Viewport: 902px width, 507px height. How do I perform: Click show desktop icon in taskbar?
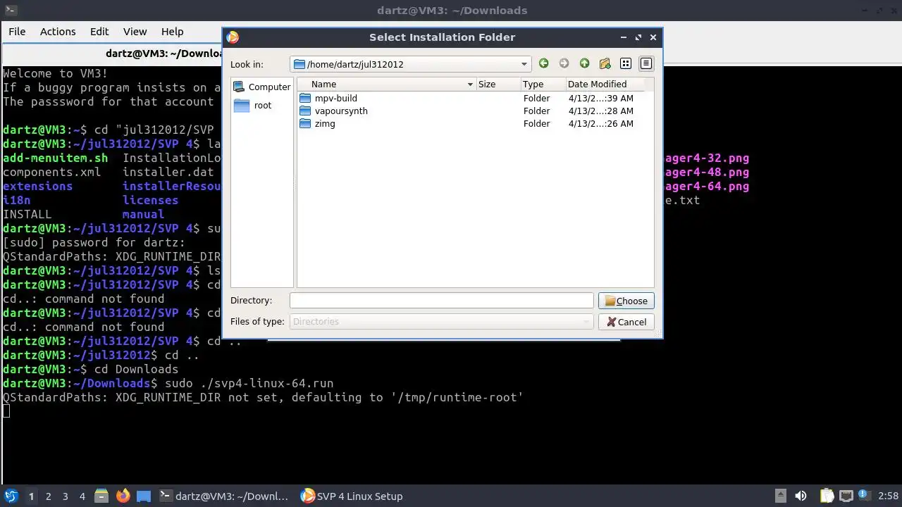click(143, 496)
